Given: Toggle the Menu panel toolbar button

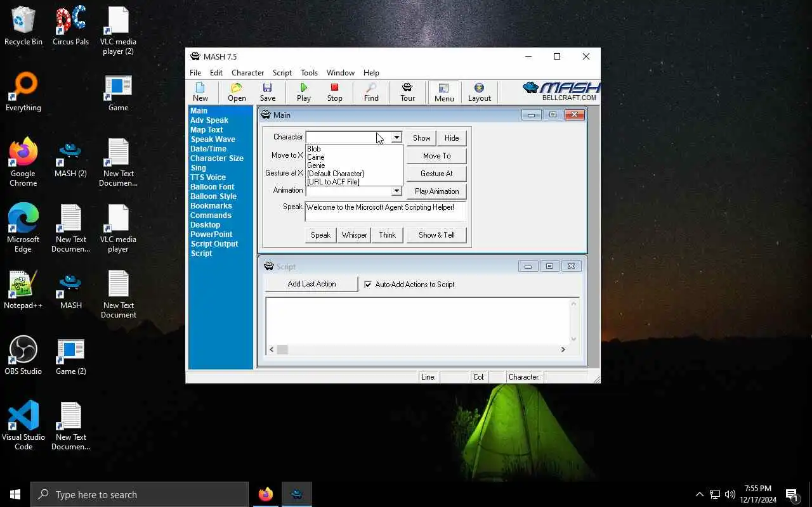Looking at the screenshot, I should [444, 92].
